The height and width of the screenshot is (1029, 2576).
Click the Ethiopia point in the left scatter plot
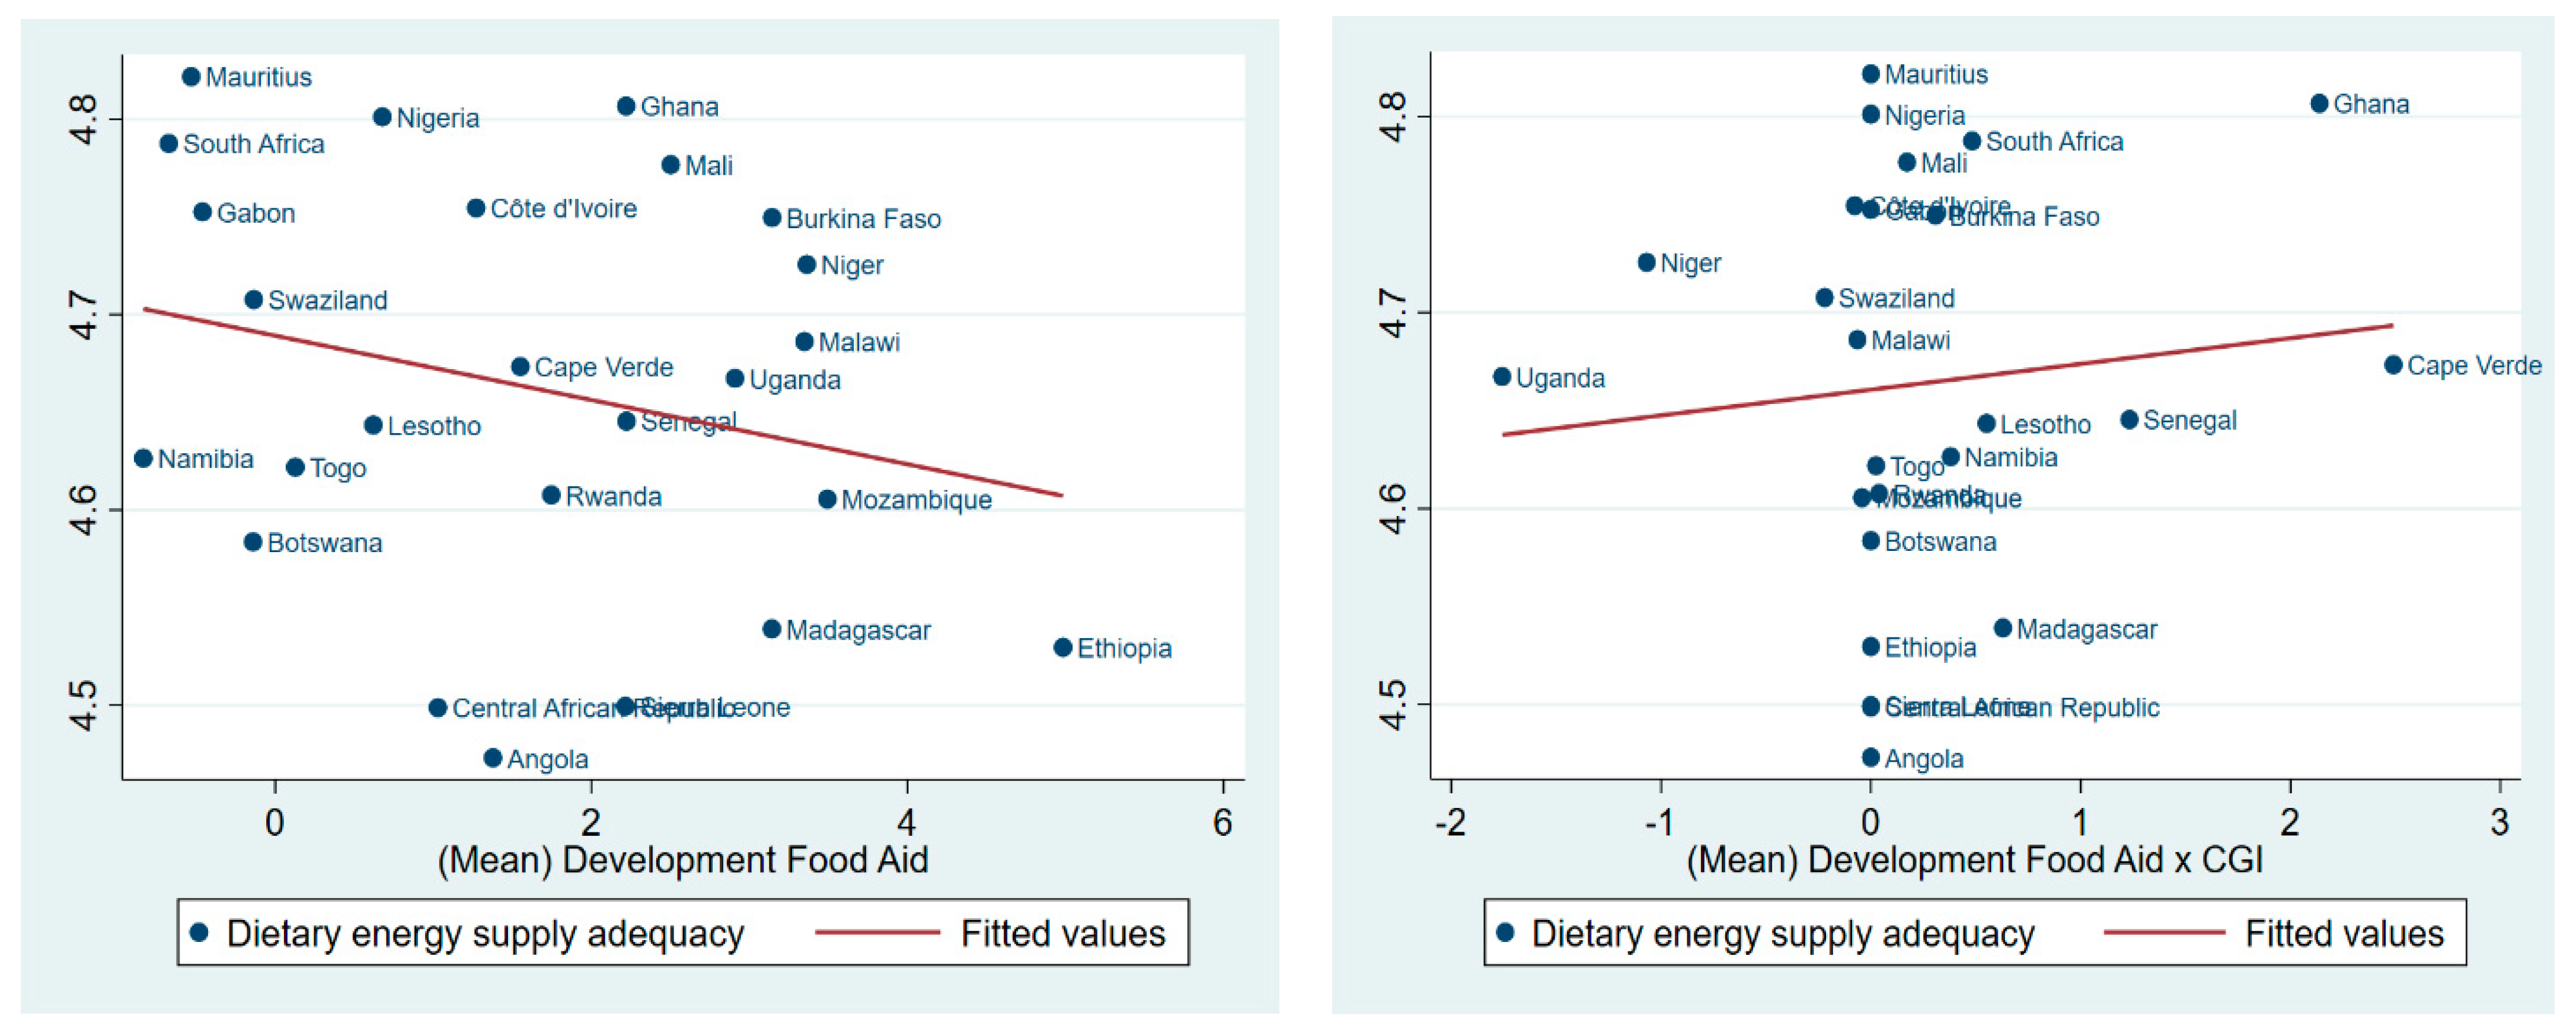coord(1062,647)
